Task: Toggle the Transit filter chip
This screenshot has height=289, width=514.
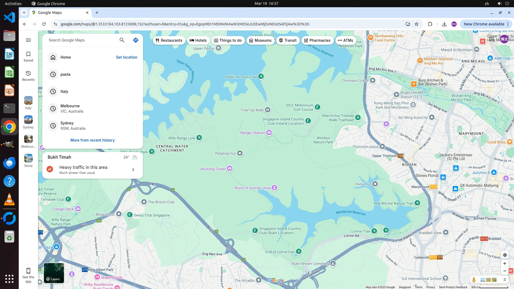Action: point(288,40)
